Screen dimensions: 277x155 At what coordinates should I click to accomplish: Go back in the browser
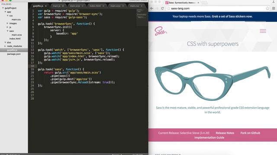pyautogui.click(x=152, y=8)
